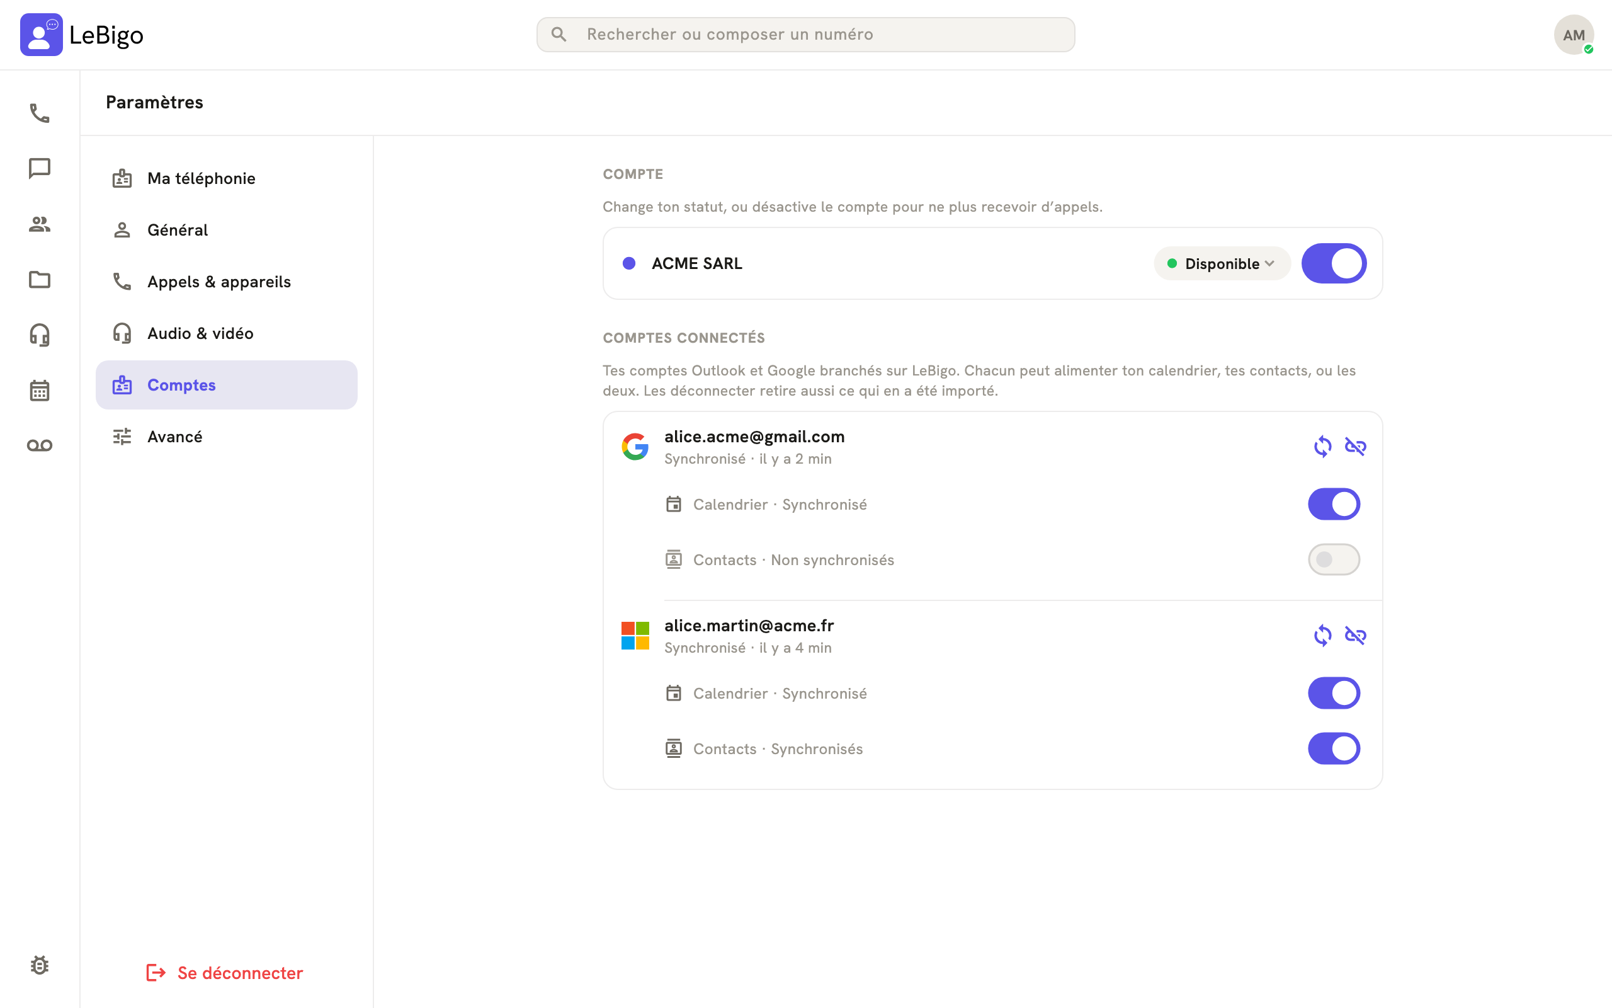Click 'Synchronisé · il y a 4 min' text
1612x1008 pixels.
pyautogui.click(x=748, y=648)
